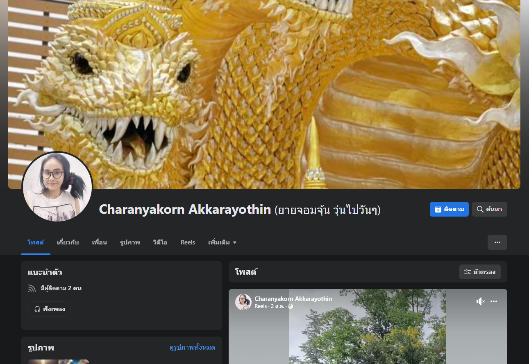Open profile search with the ค้นหา button

tap(490, 209)
